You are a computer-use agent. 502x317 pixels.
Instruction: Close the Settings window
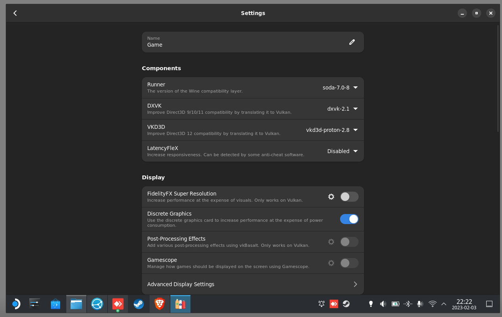(x=491, y=13)
